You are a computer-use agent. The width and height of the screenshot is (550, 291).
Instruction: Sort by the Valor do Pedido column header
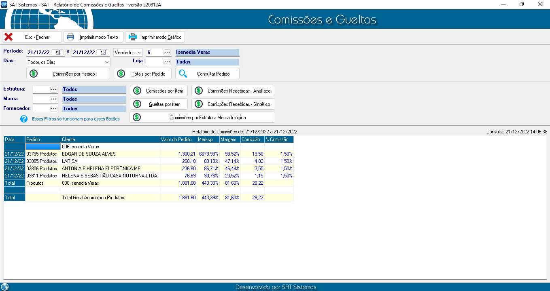[x=178, y=139]
